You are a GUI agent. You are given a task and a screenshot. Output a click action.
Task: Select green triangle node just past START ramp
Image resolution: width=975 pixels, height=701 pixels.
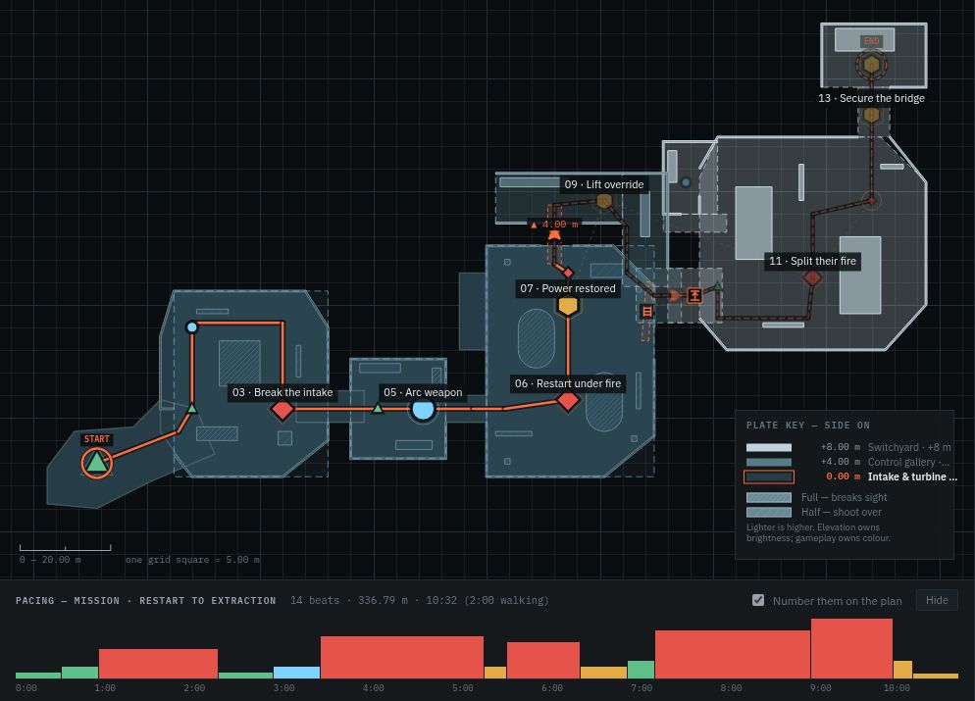[x=192, y=408]
